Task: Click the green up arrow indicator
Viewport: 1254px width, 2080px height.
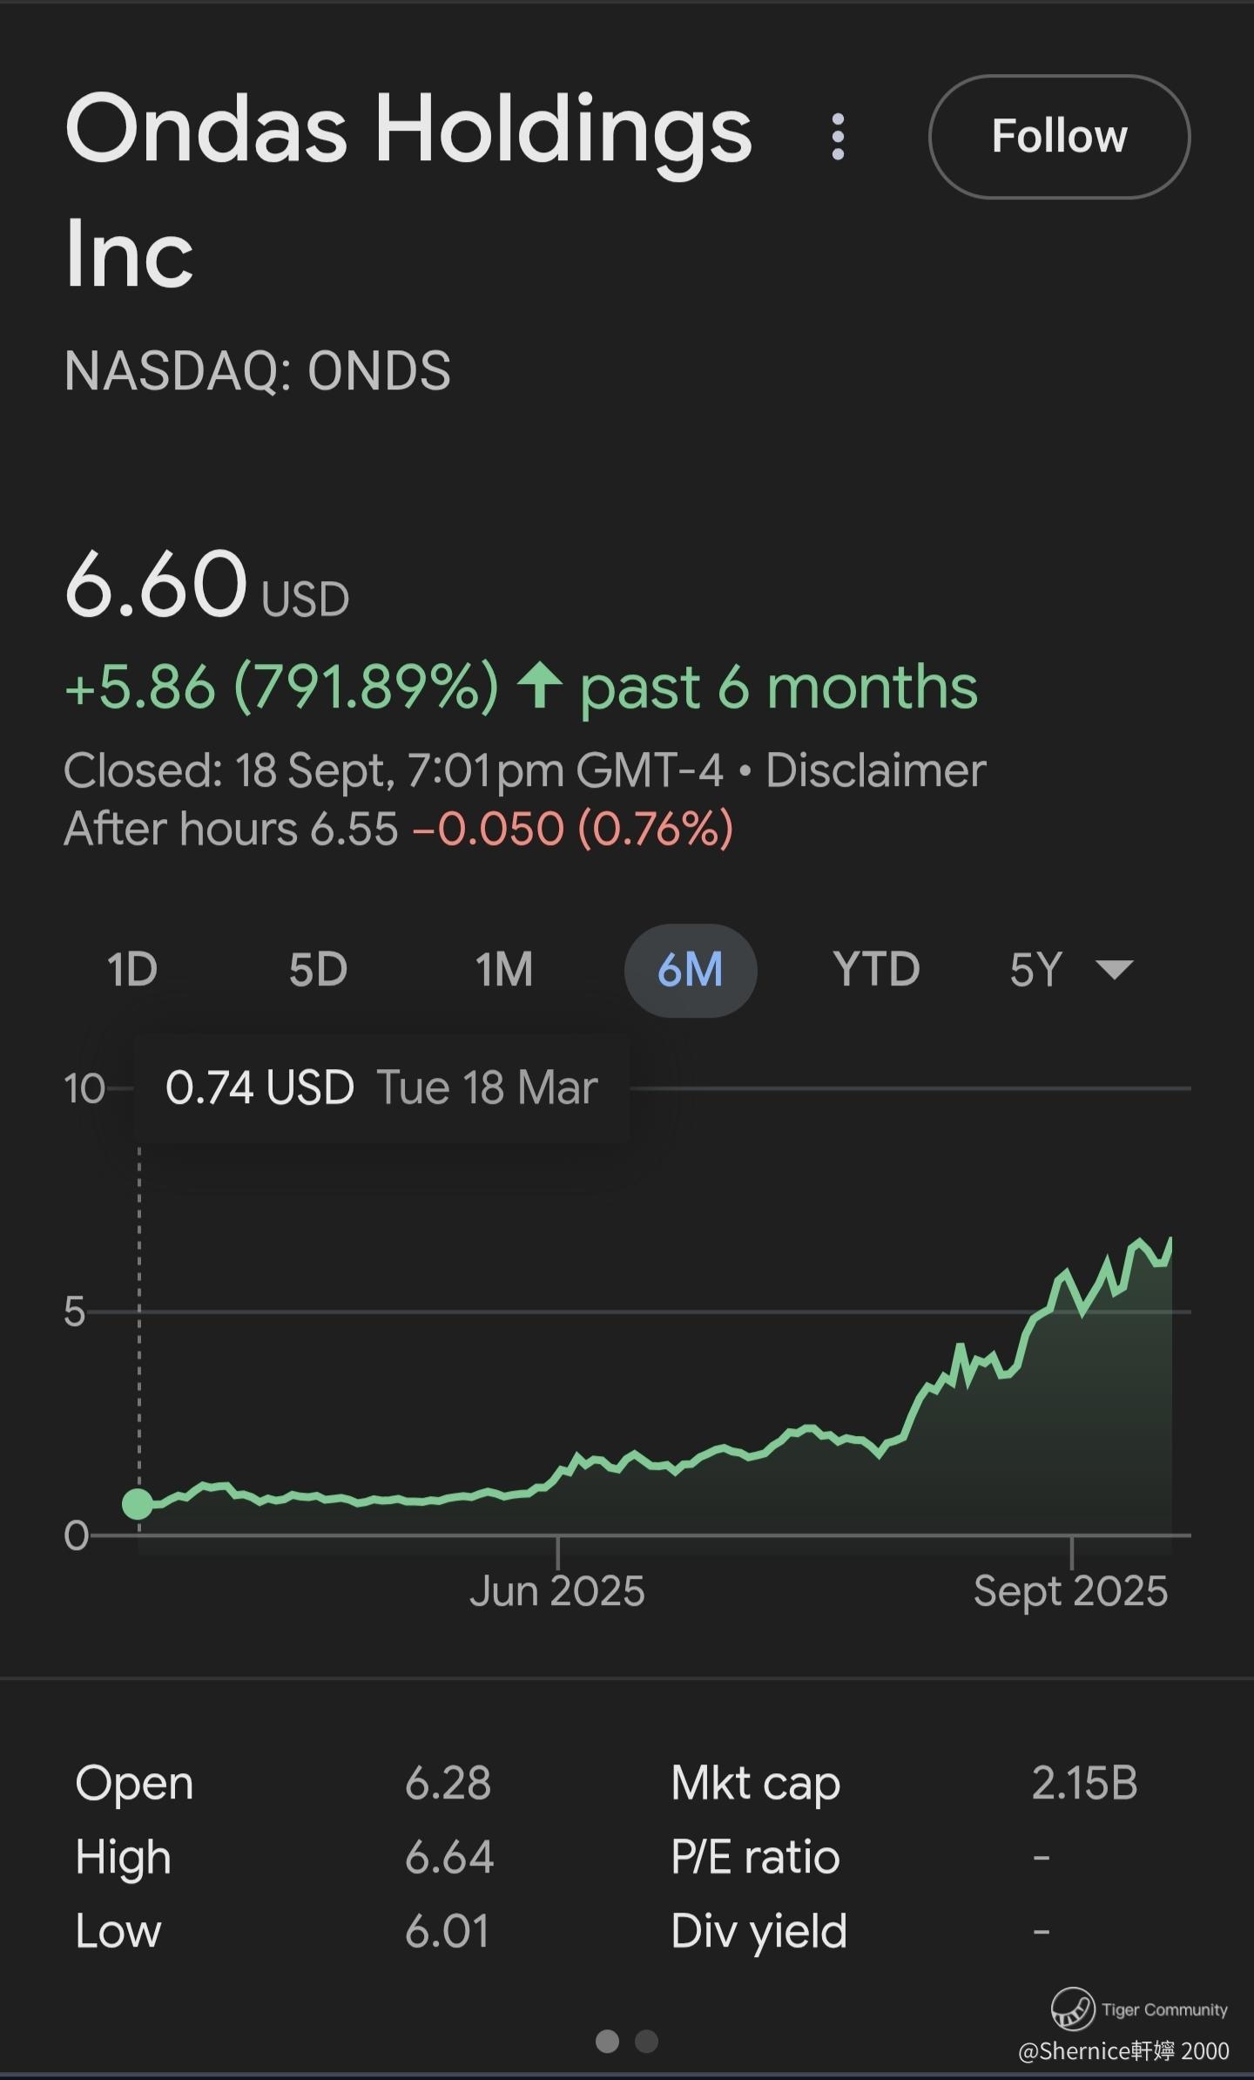Action: click(540, 687)
